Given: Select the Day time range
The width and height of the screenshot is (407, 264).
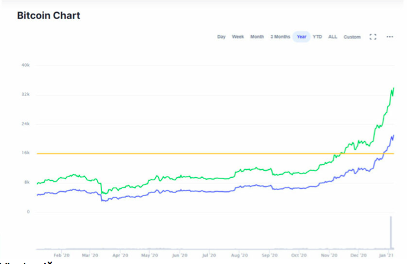Looking at the screenshot, I should tap(221, 37).
